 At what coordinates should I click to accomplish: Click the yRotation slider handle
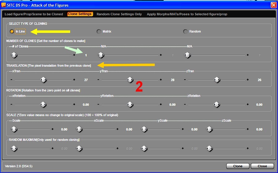[130, 104]
